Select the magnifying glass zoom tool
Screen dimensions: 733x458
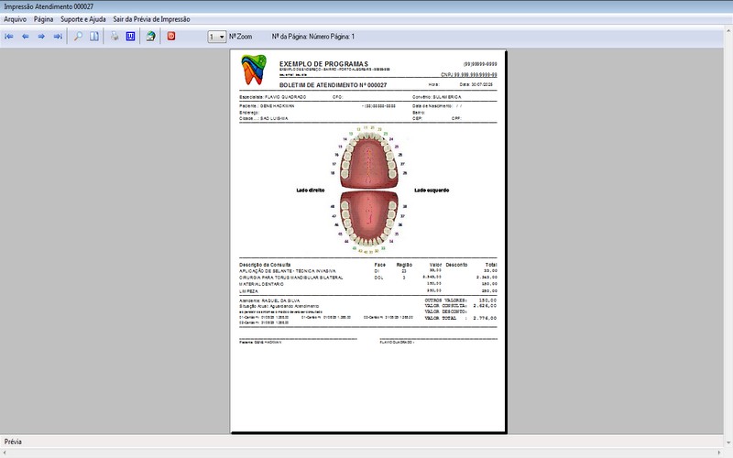(78, 37)
